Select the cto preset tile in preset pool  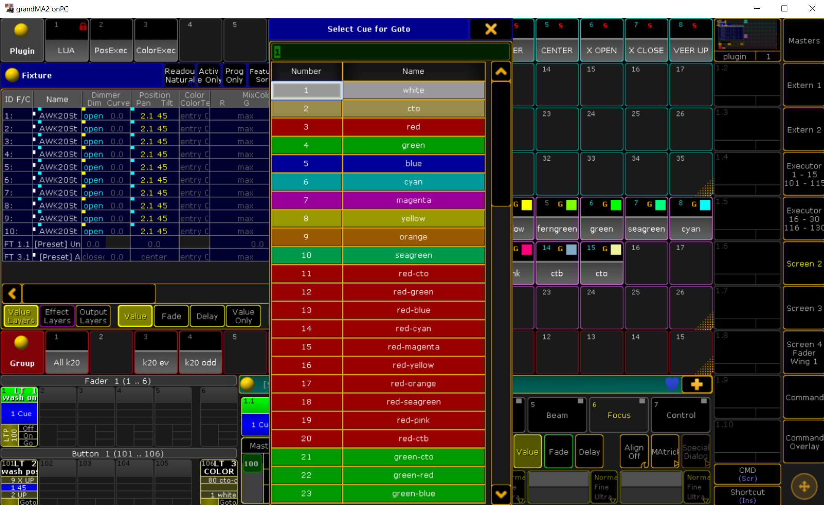[x=601, y=264]
